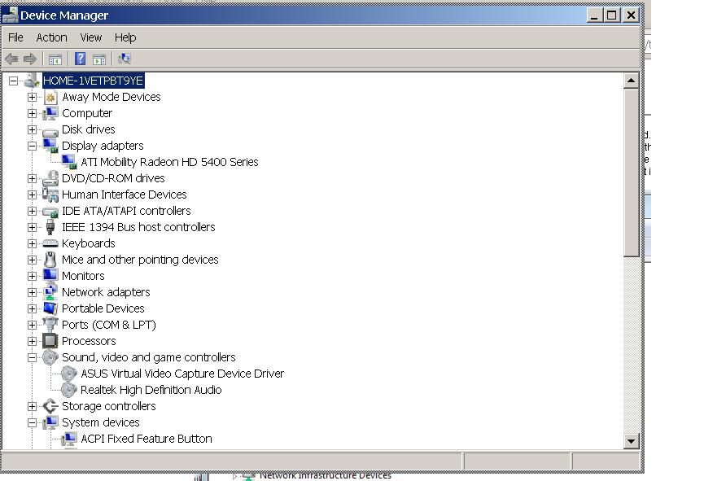Expand the Disk drives node

pyautogui.click(x=32, y=129)
